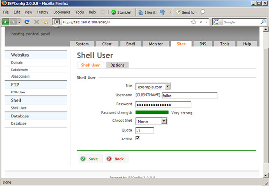Open the back/forward history dropdown arrow

[19, 22]
